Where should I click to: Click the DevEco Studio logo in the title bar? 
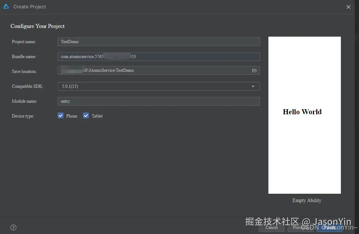(x=6, y=7)
